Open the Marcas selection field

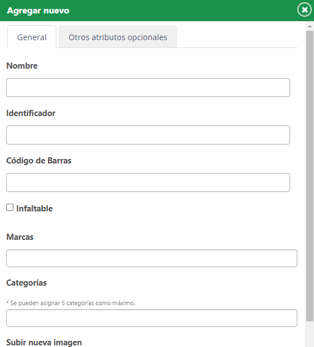[x=152, y=258]
